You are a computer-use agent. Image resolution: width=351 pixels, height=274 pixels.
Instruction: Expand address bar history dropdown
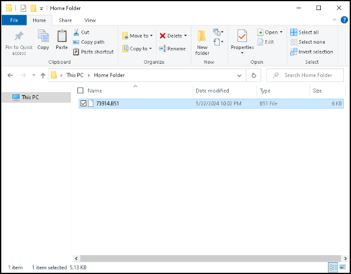tap(239, 76)
